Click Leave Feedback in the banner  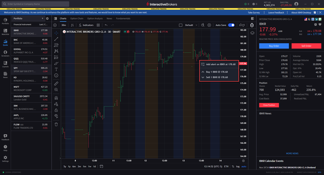coord(276,12)
